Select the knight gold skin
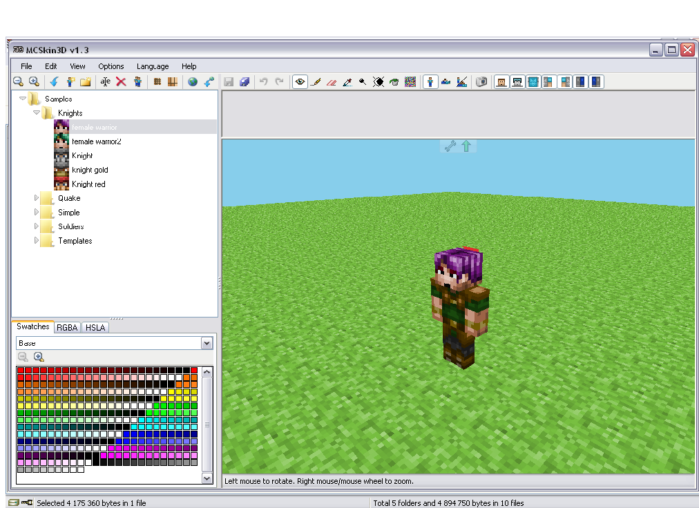Screen dimensions: 699x508 point(90,170)
